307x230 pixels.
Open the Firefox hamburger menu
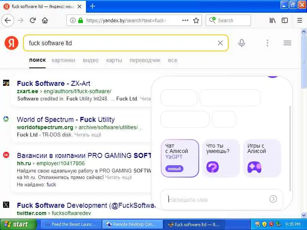tap(299, 20)
